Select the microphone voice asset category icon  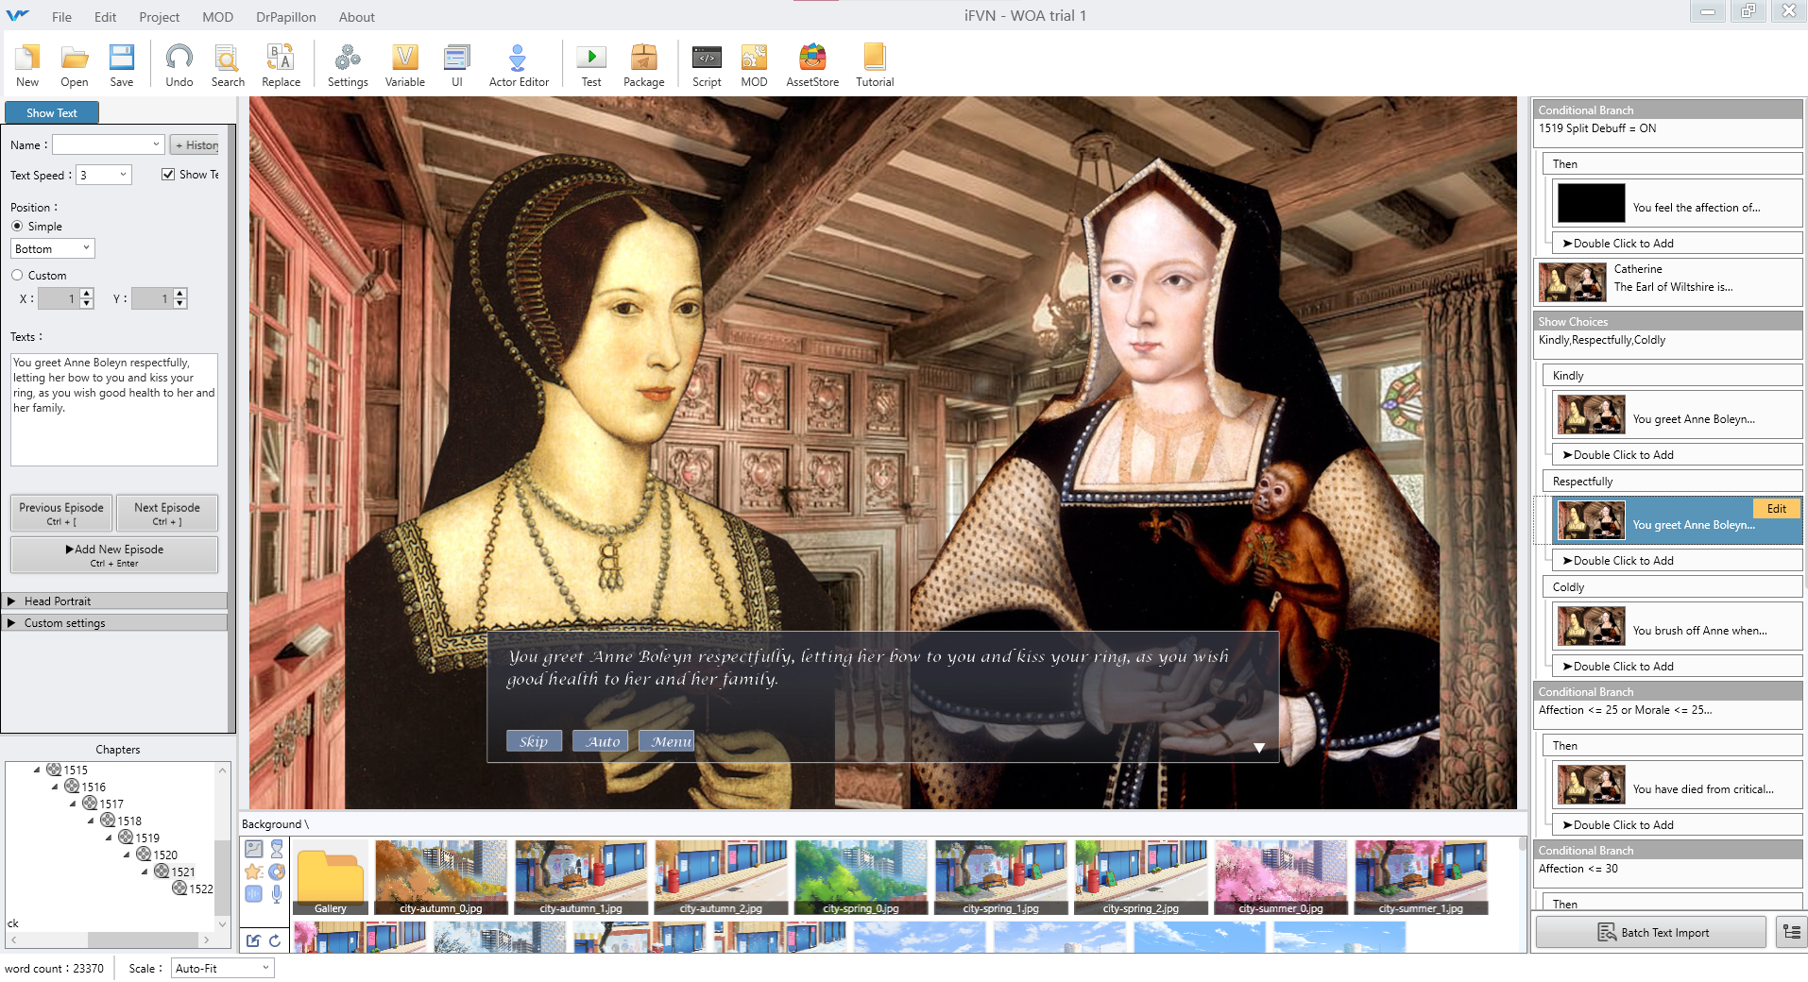(277, 893)
